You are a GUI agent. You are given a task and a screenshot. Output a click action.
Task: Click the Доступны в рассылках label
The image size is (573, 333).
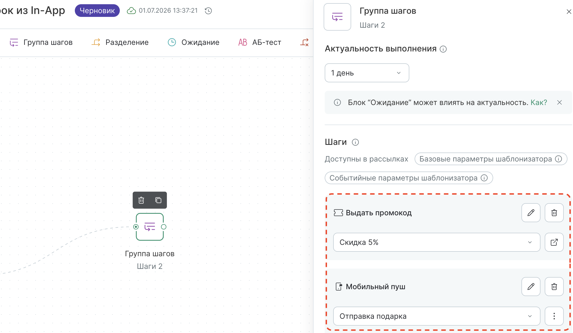point(366,159)
